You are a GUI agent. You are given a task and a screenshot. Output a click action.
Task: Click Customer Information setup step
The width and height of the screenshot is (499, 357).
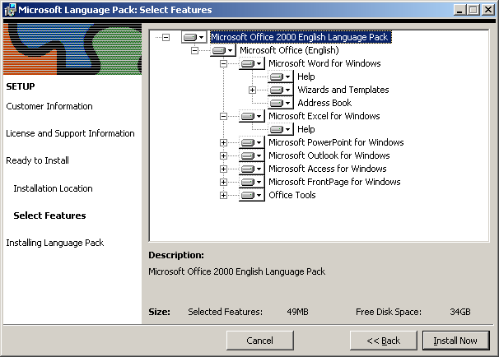[x=49, y=106]
